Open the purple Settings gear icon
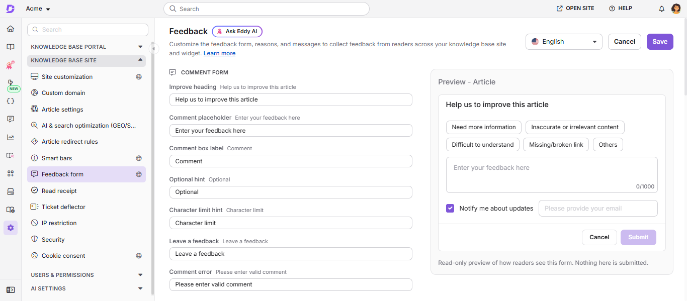 11,228
